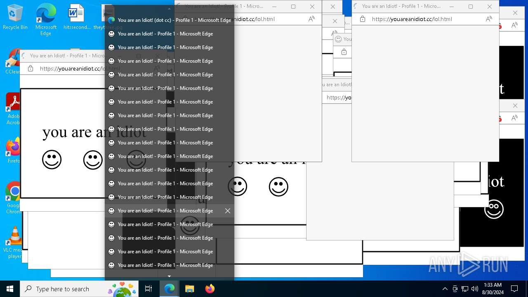Maximize the middle top Edge window
The width and height of the screenshot is (528, 297).
(293, 7)
